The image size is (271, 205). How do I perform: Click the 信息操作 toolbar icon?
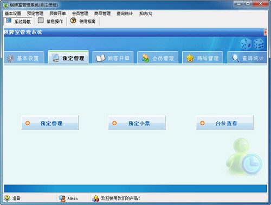41,21
